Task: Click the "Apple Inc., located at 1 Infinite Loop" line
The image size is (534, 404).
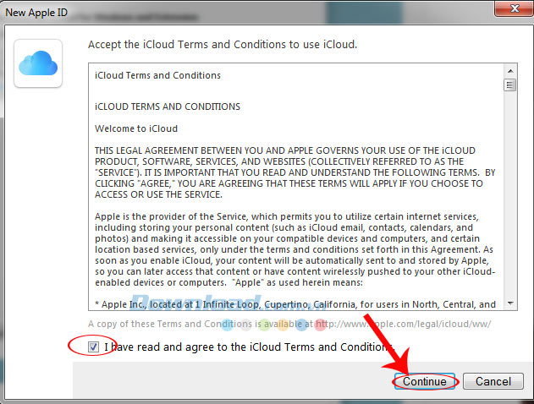Action: click(x=295, y=304)
